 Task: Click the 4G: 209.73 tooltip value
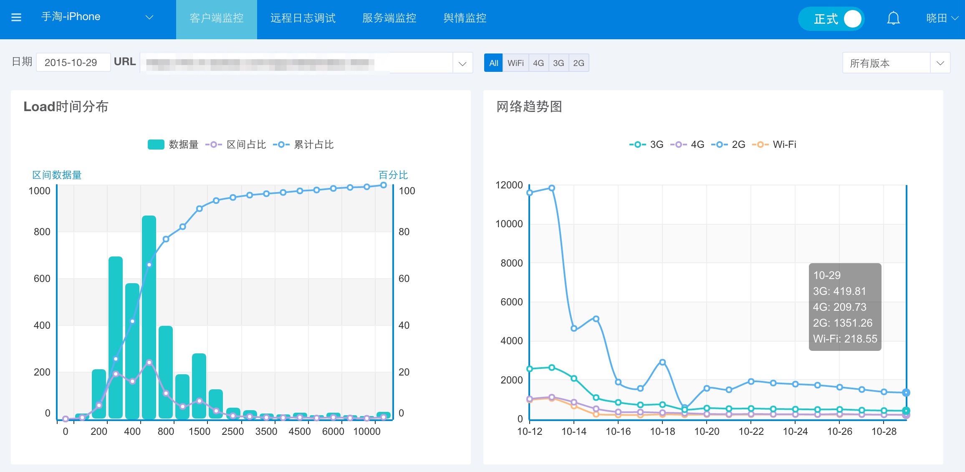coord(840,307)
